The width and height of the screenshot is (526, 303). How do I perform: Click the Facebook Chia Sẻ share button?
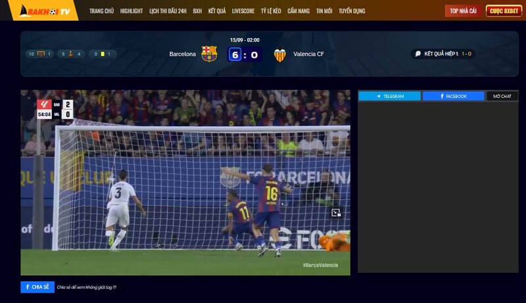point(37,287)
